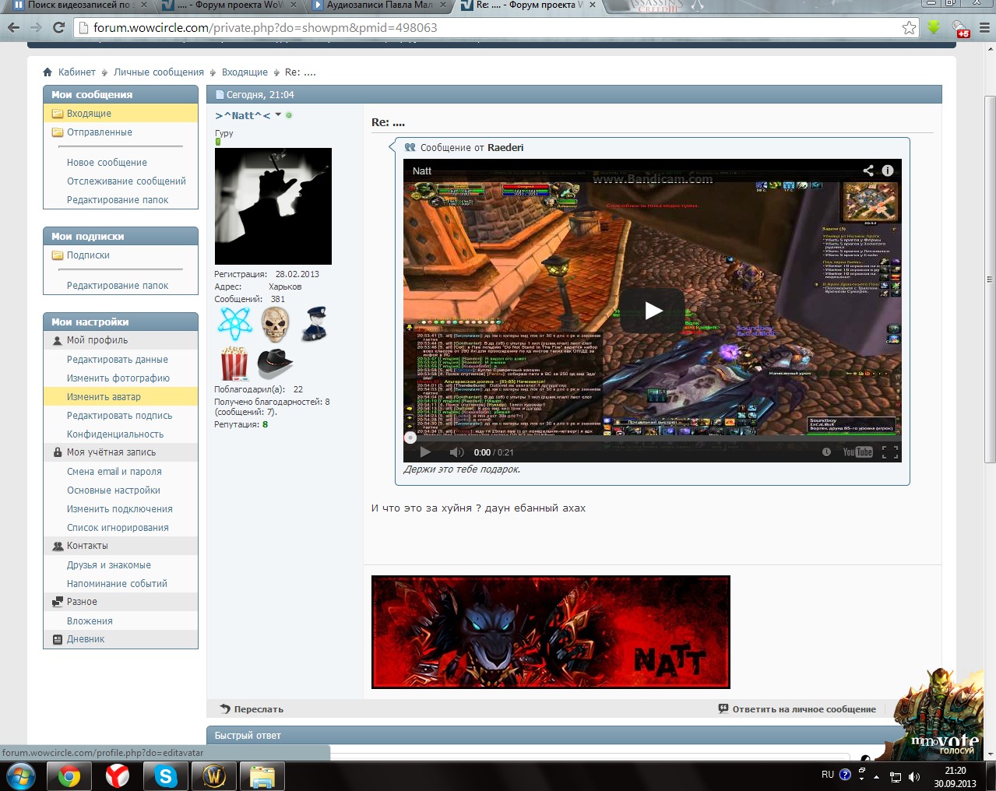The height and width of the screenshot is (791, 996).
Task: Open Редактирование папок under Мои сообщения
Action: pos(118,199)
